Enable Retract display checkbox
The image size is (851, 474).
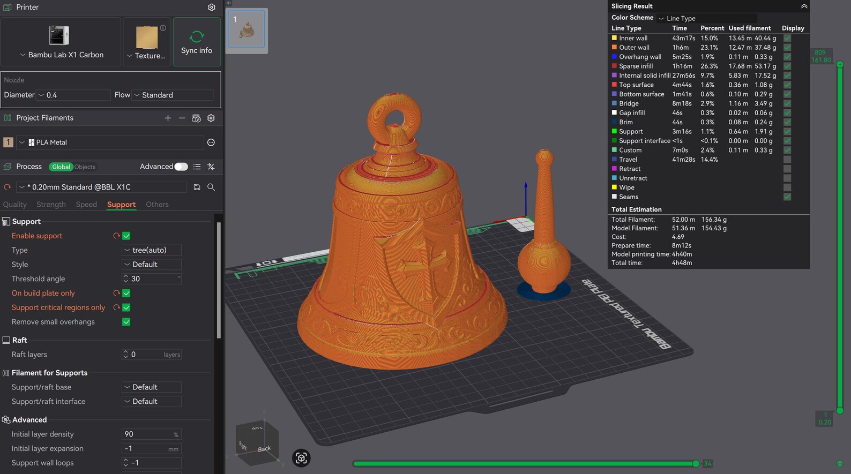pos(787,169)
